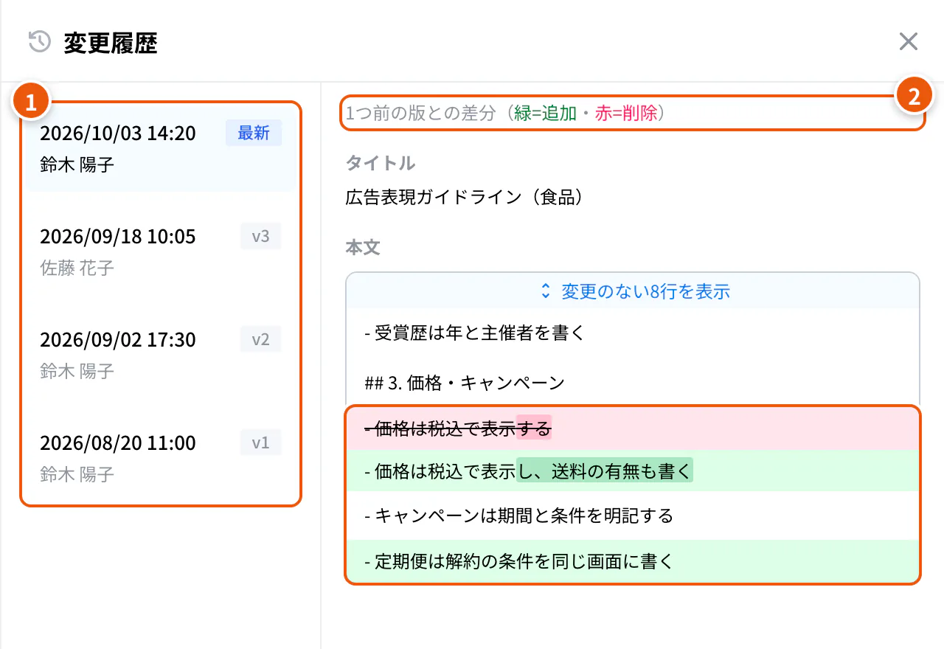Screen dimensions: 944x649
Task: Click the deleted line 価格は税込で表示する
Action: pyautogui.click(x=633, y=428)
